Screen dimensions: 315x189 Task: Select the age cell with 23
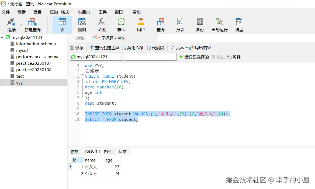(113, 167)
